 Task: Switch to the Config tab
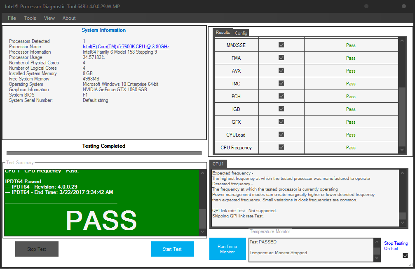tap(241, 33)
